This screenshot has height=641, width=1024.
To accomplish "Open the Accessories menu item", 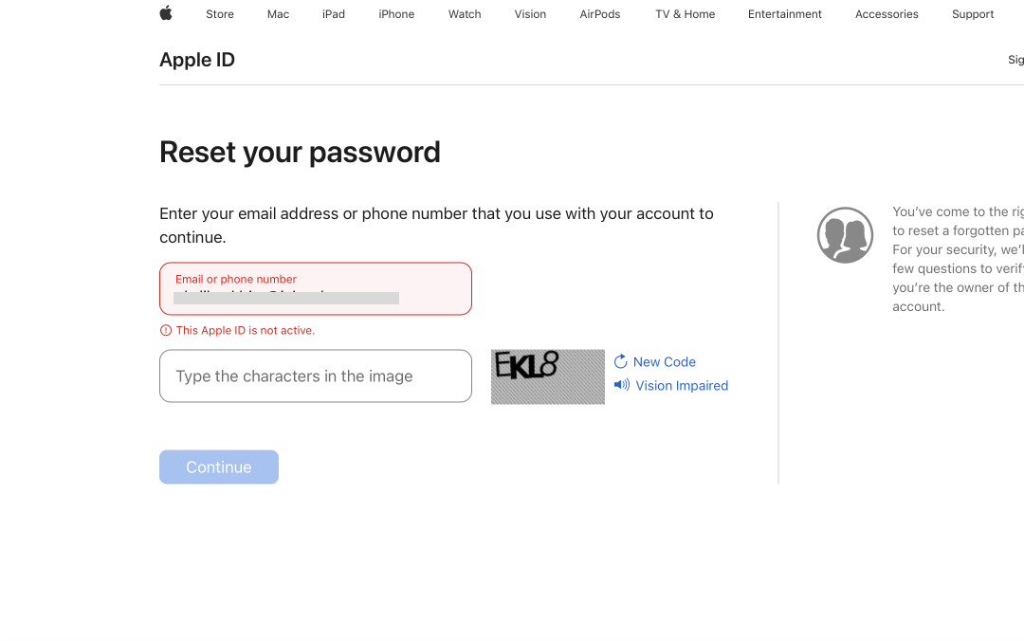I will pos(887,14).
